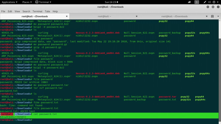
Task: Open the Places menu in top bar
Action: 27,2
